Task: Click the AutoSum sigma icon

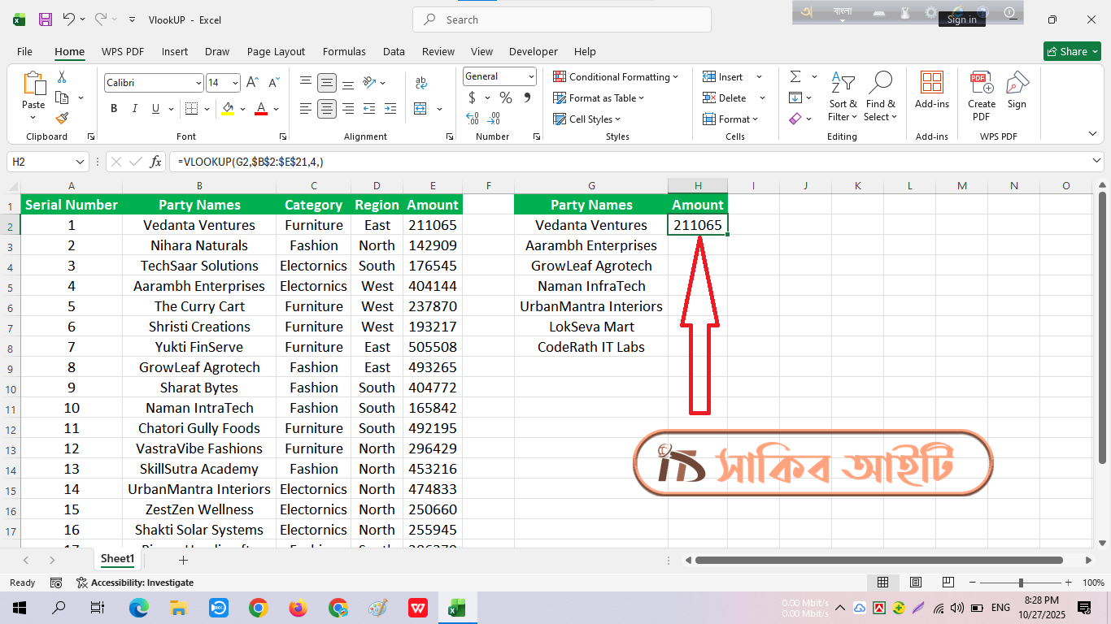Action: (x=795, y=76)
